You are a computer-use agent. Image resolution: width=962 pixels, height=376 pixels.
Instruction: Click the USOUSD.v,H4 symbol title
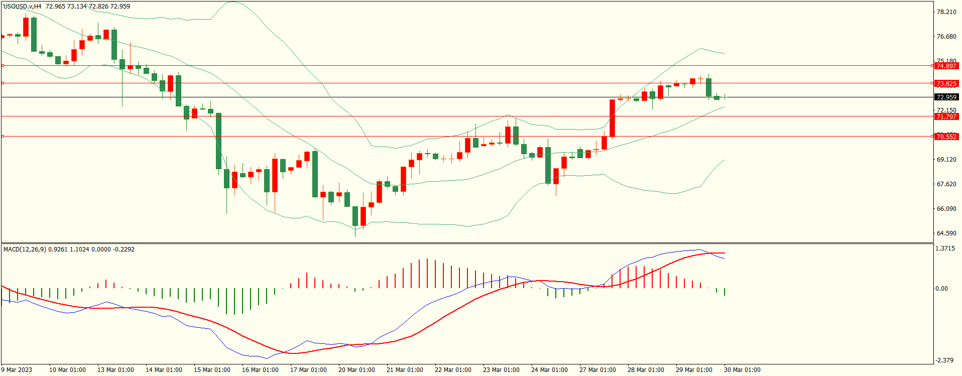click(x=22, y=7)
